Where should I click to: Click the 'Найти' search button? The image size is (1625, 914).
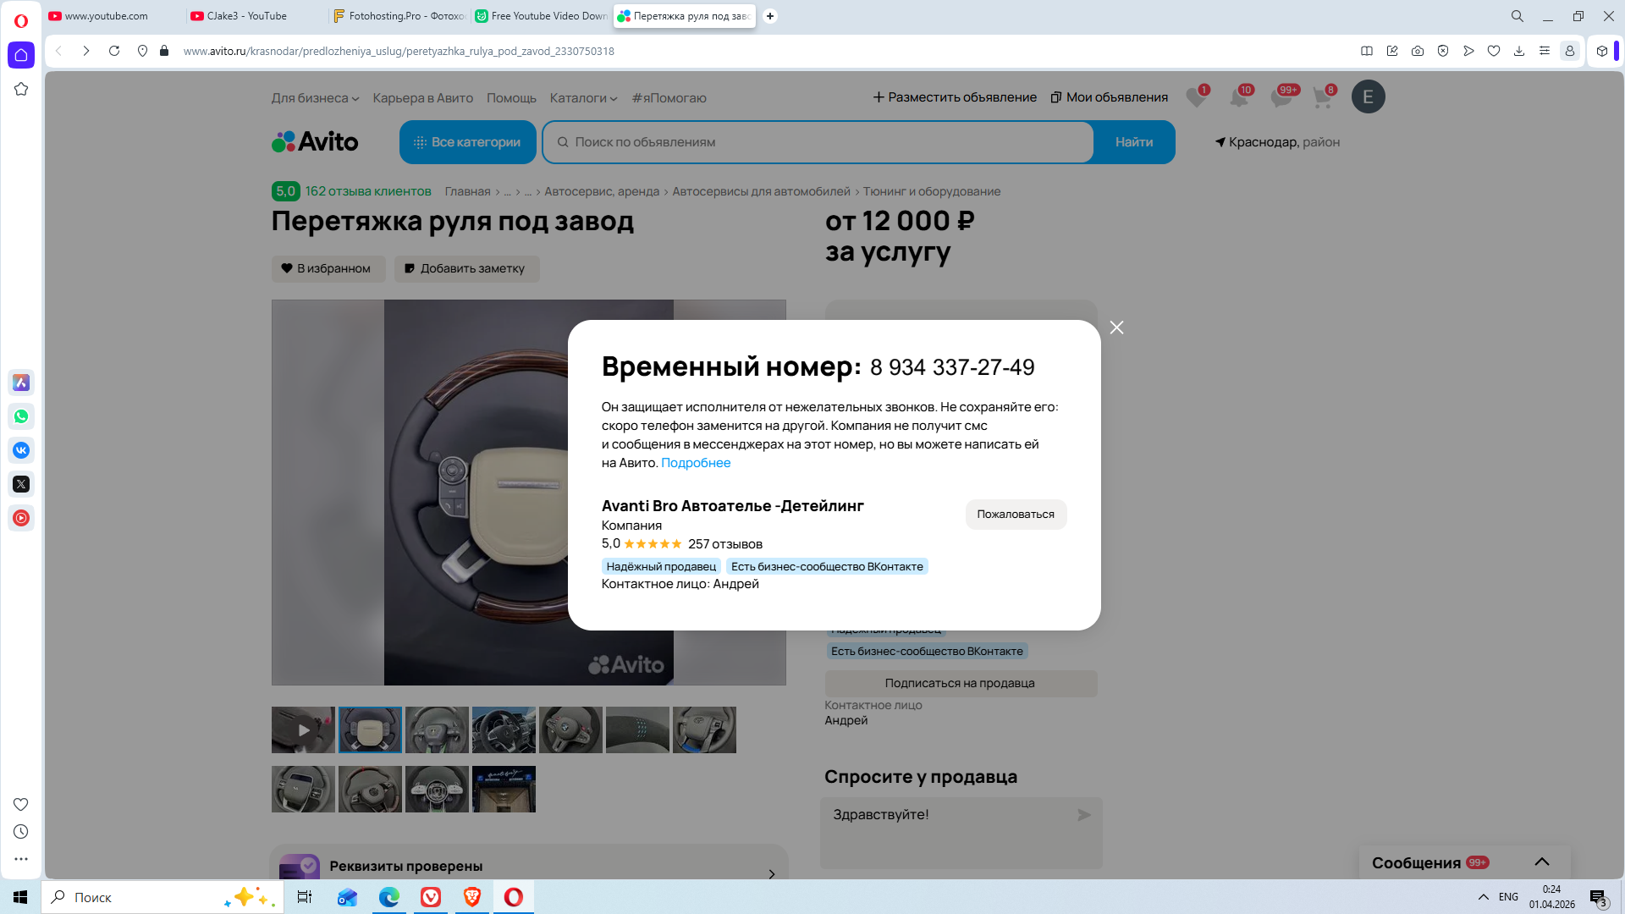[x=1133, y=142]
